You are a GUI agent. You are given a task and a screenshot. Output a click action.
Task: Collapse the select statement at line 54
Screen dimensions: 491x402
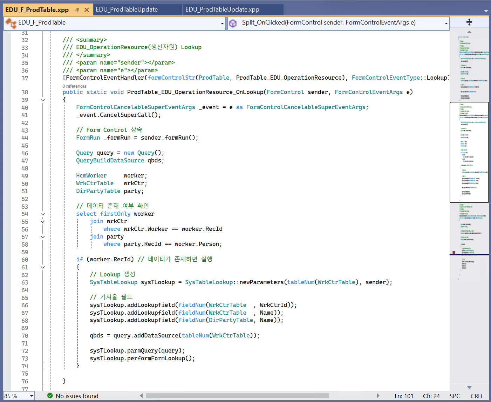pyautogui.click(x=43, y=214)
